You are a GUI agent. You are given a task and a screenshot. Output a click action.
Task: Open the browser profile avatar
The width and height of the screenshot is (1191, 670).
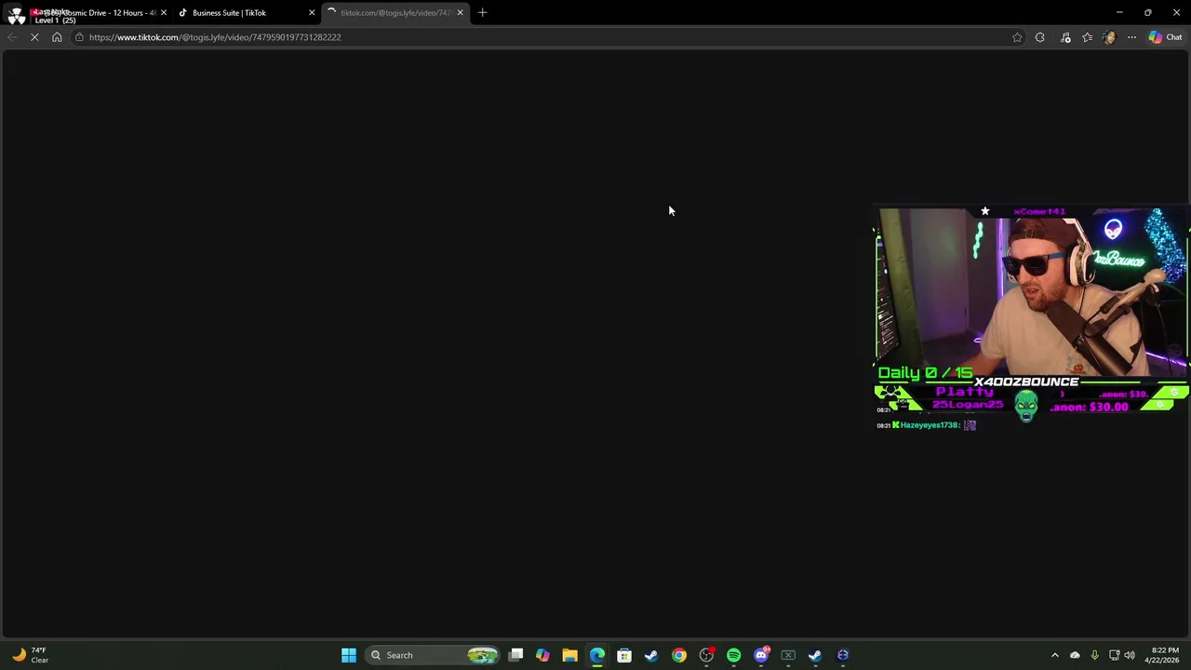(x=1109, y=37)
